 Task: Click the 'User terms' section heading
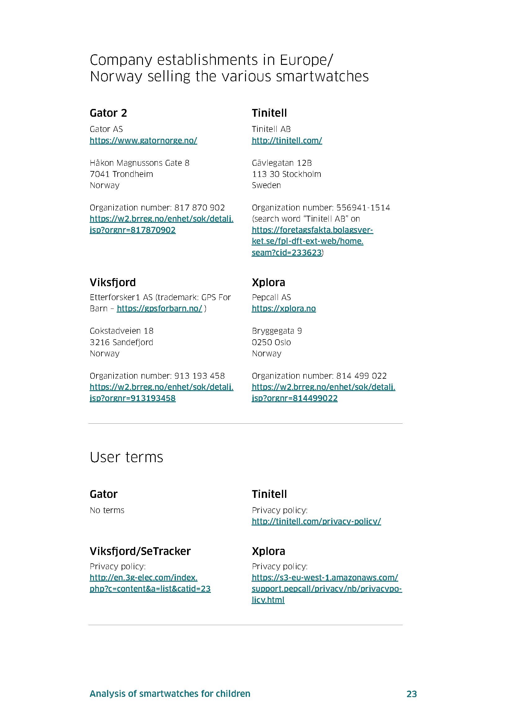point(126,457)
